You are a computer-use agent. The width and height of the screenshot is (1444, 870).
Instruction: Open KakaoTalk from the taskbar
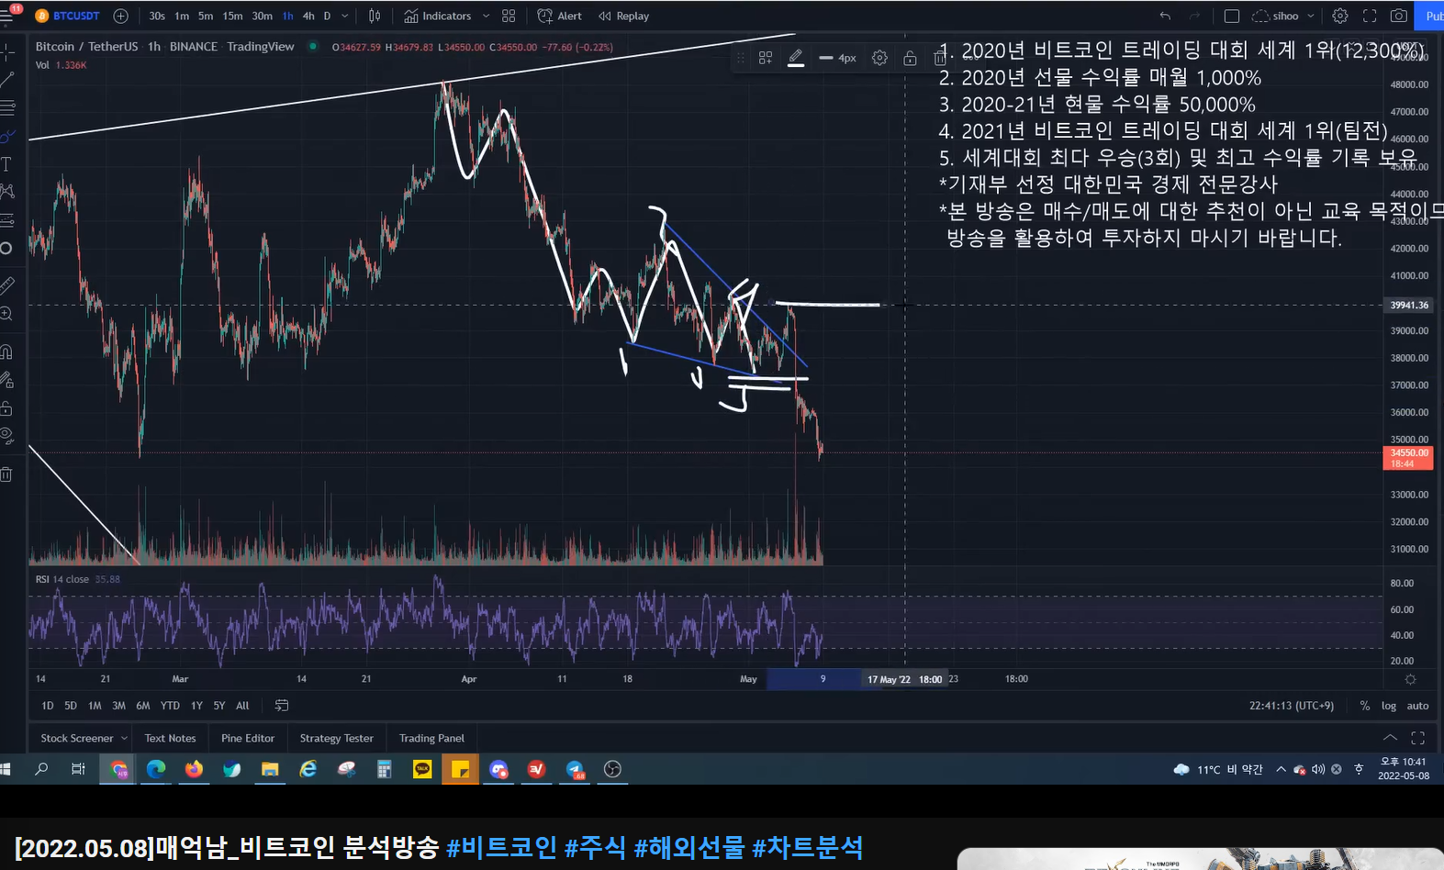[422, 769]
